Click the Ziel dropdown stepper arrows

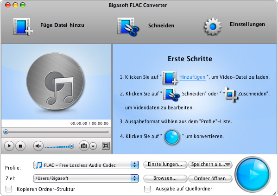[x=134, y=178]
